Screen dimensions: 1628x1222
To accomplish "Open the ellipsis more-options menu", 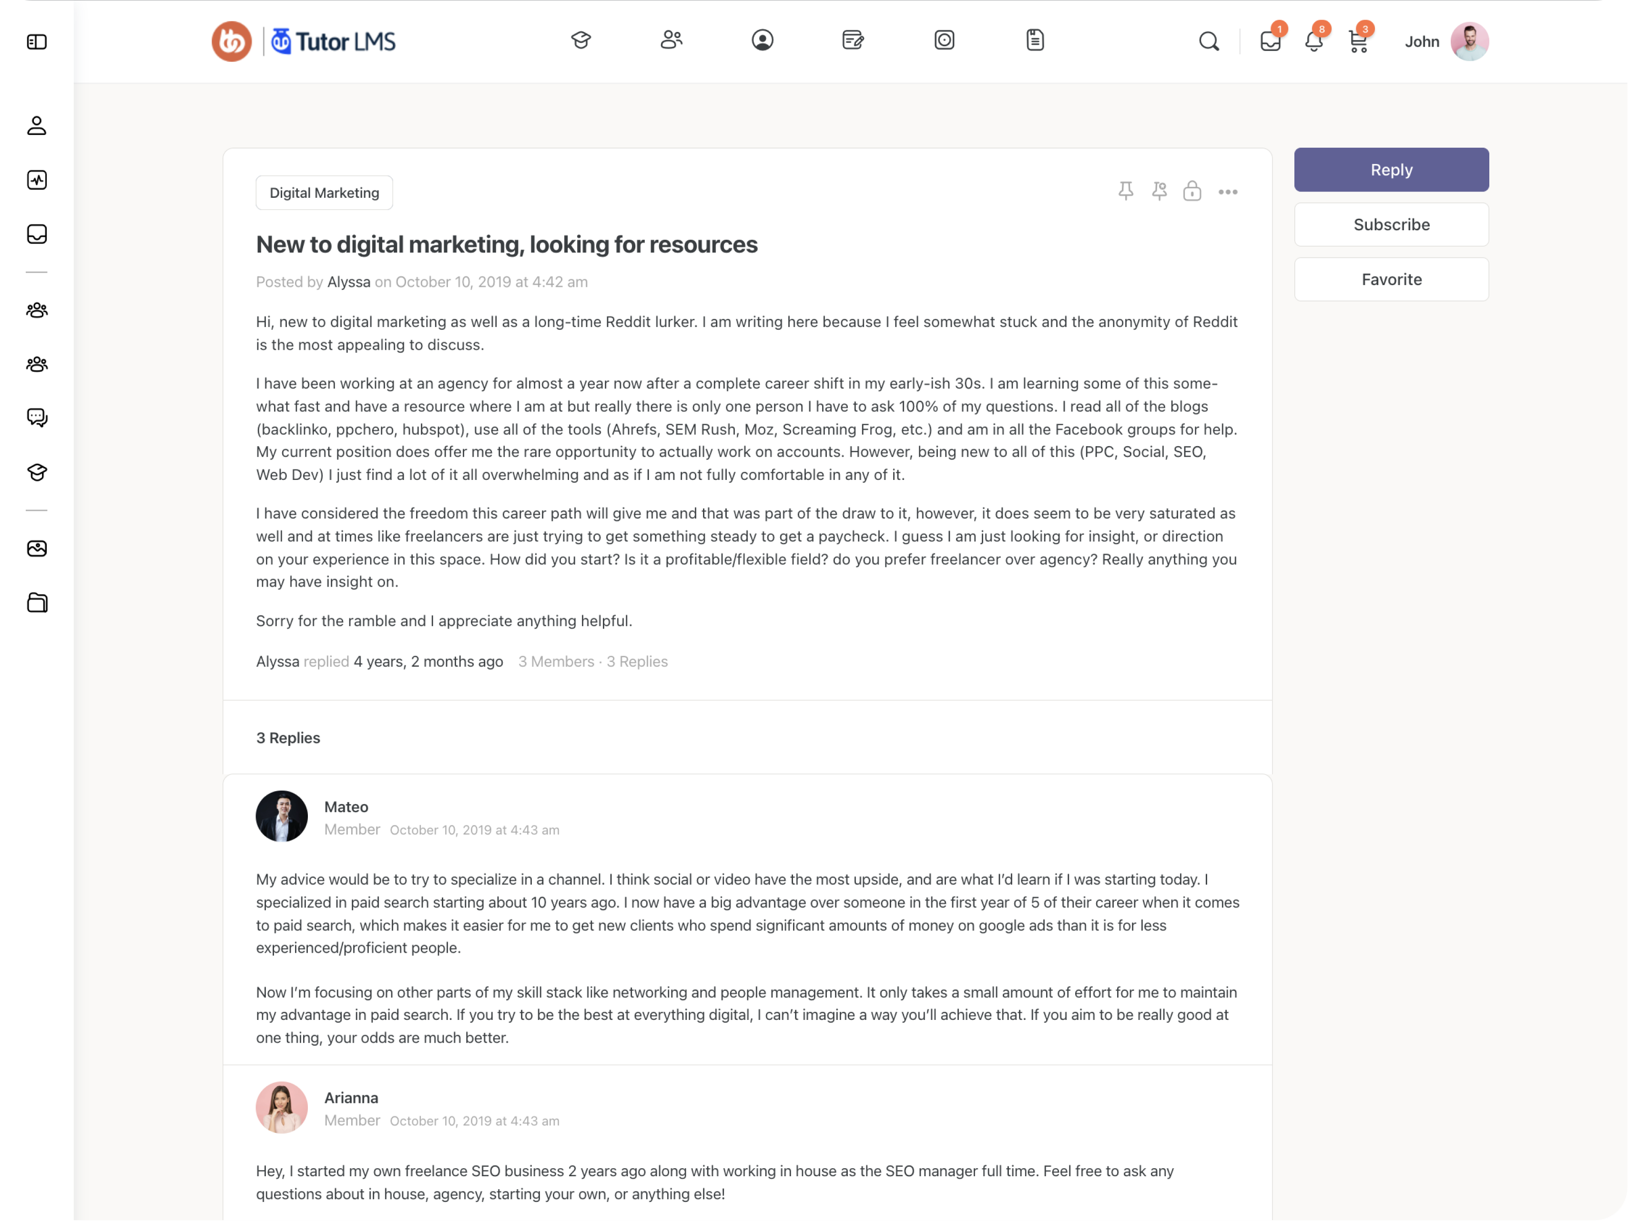I will (x=1228, y=192).
